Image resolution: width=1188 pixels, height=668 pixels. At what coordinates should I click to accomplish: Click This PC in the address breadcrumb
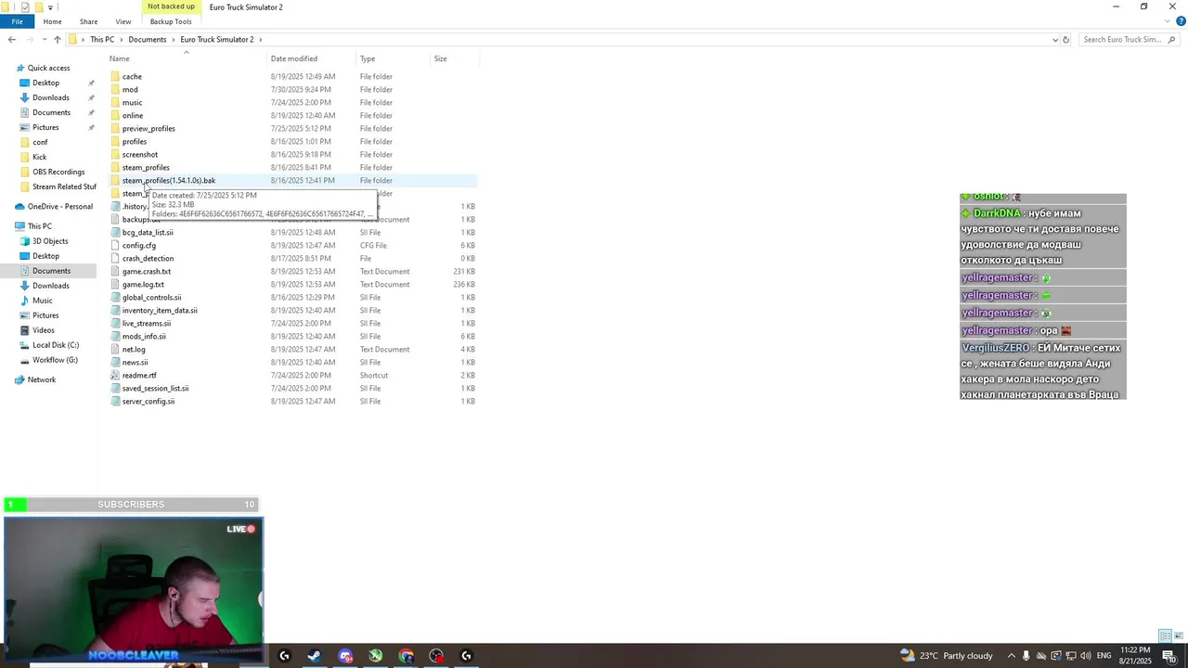(102, 39)
